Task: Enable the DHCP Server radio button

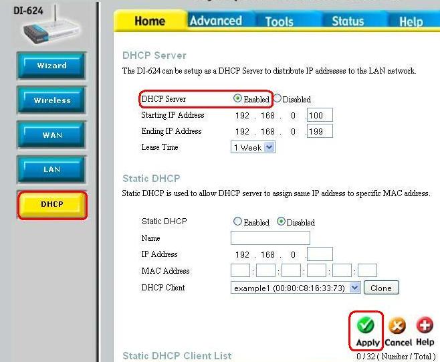Action: [237, 99]
